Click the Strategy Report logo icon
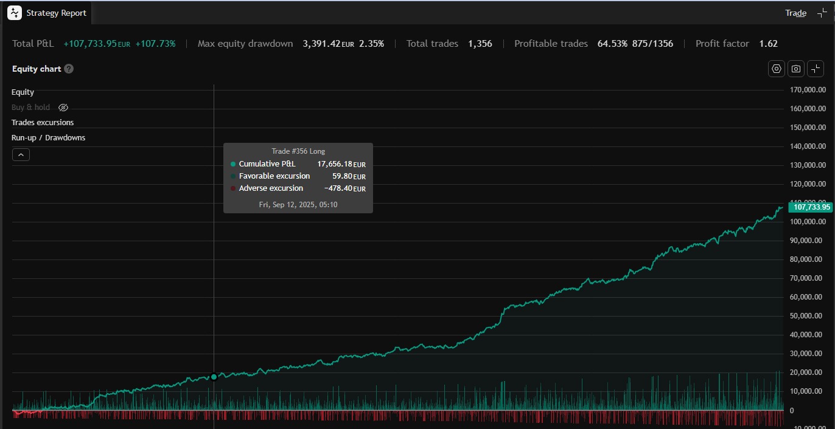Screen dimensions: 835x429 [x=15, y=13]
